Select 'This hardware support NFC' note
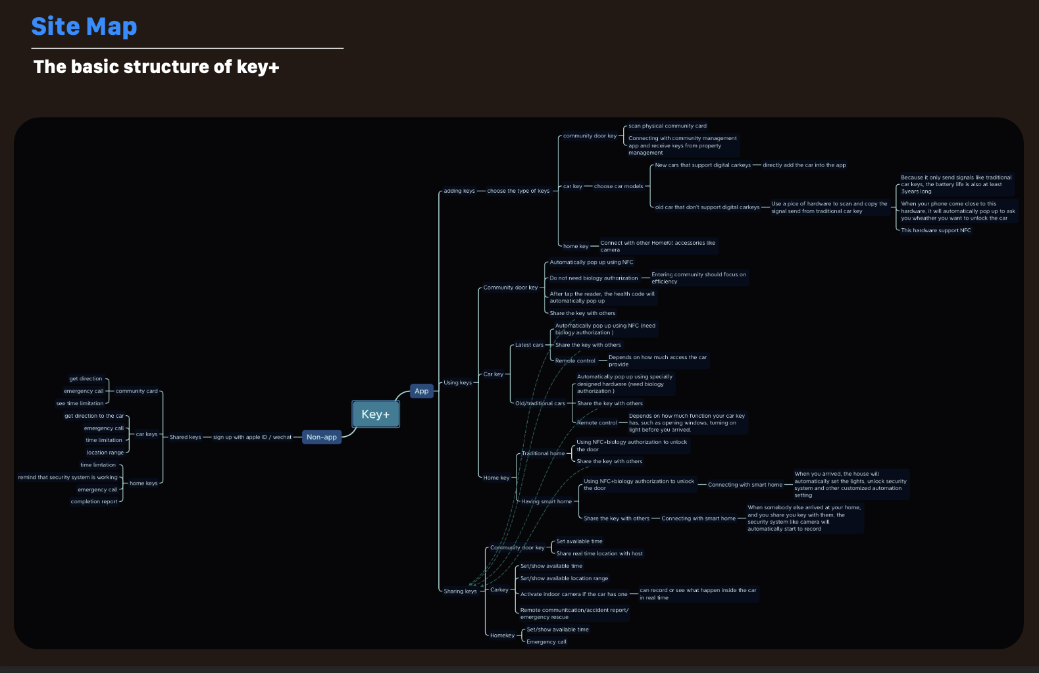Image resolution: width=1039 pixels, height=673 pixels. (935, 230)
